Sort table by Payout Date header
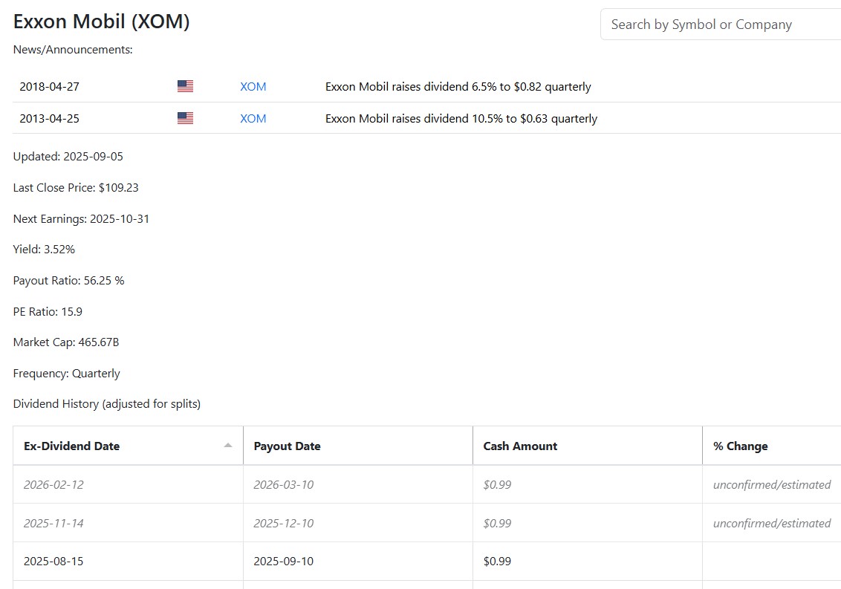Image resolution: width=841 pixels, height=589 pixels. click(358, 446)
